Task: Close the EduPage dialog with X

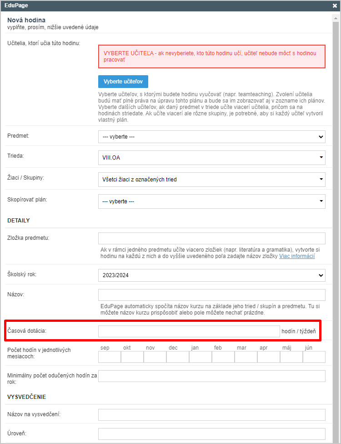Action: (x=335, y=5)
